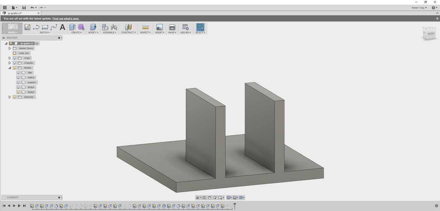Click activate radio button beside qr grafix v1
Screen dimensions: 440x211
37,43
